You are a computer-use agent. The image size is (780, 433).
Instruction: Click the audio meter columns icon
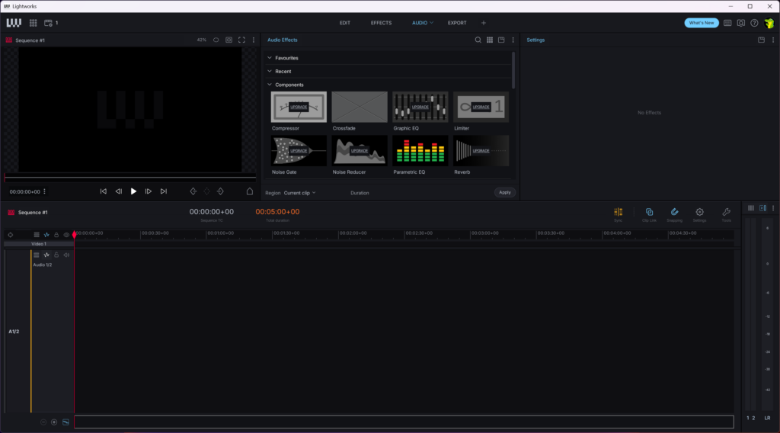pos(751,208)
